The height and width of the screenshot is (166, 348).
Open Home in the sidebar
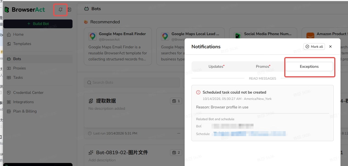(x=38, y=34)
